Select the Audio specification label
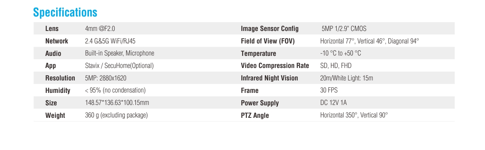The height and width of the screenshot is (150, 485). (x=53, y=53)
